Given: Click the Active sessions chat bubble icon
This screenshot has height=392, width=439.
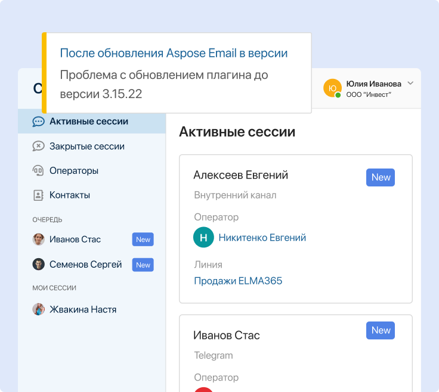Looking at the screenshot, I should (x=38, y=122).
